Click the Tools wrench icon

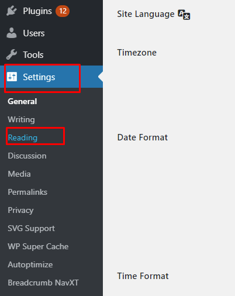pyautogui.click(x=12, y=54)
